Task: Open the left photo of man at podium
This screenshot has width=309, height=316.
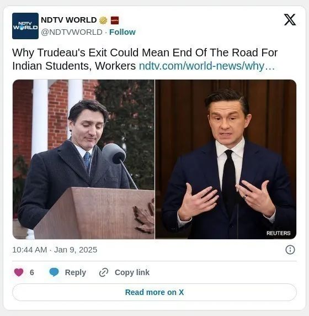Action: coord(83,159)
